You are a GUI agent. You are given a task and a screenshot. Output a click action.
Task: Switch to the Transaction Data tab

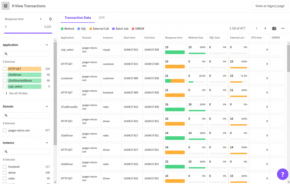(x=78, y=18)
